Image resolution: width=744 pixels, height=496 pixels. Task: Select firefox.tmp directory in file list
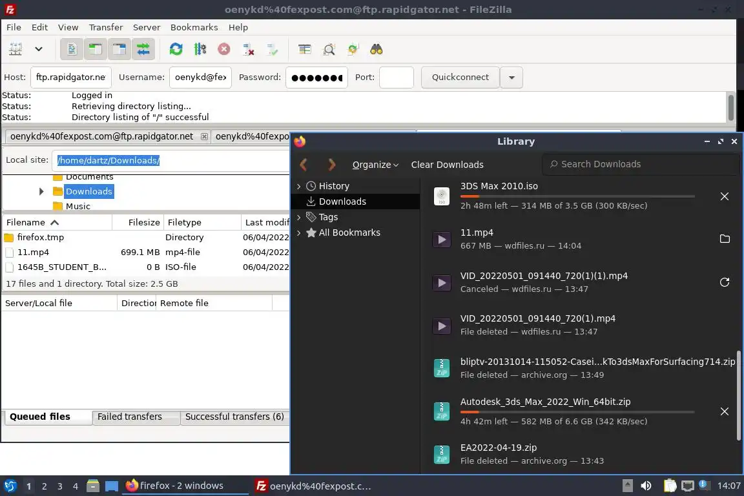click(x=146, y=237)
